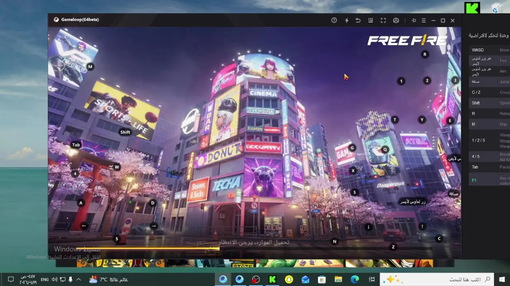Select the key overlay labeled 5
510x286 pixels.
355,192
